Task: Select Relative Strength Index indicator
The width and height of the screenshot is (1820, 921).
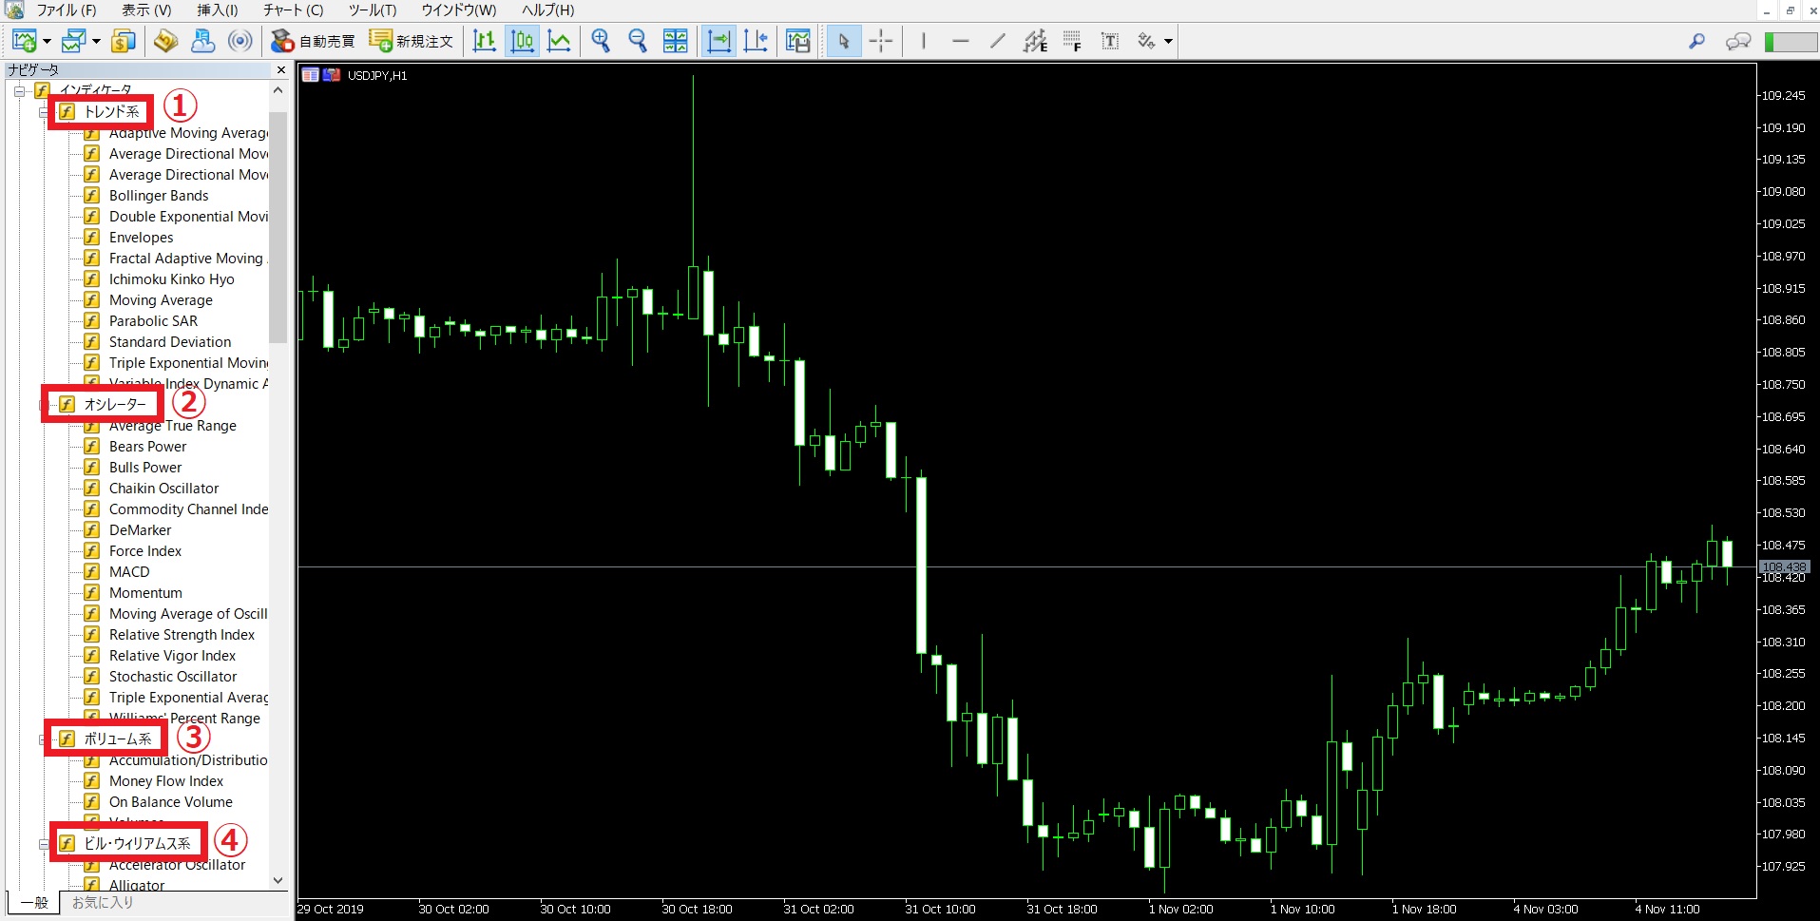Action: click(x=182, y=635)
